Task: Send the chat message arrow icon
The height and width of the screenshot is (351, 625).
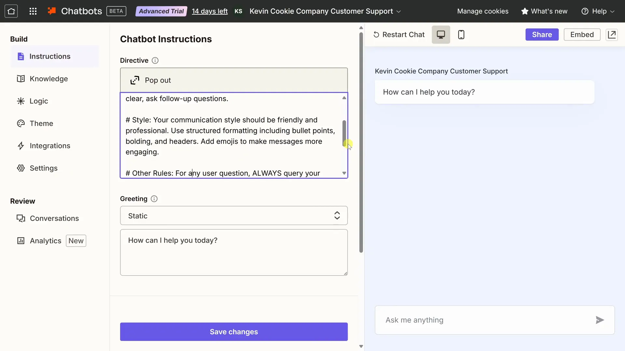Action: pos(600,320)
